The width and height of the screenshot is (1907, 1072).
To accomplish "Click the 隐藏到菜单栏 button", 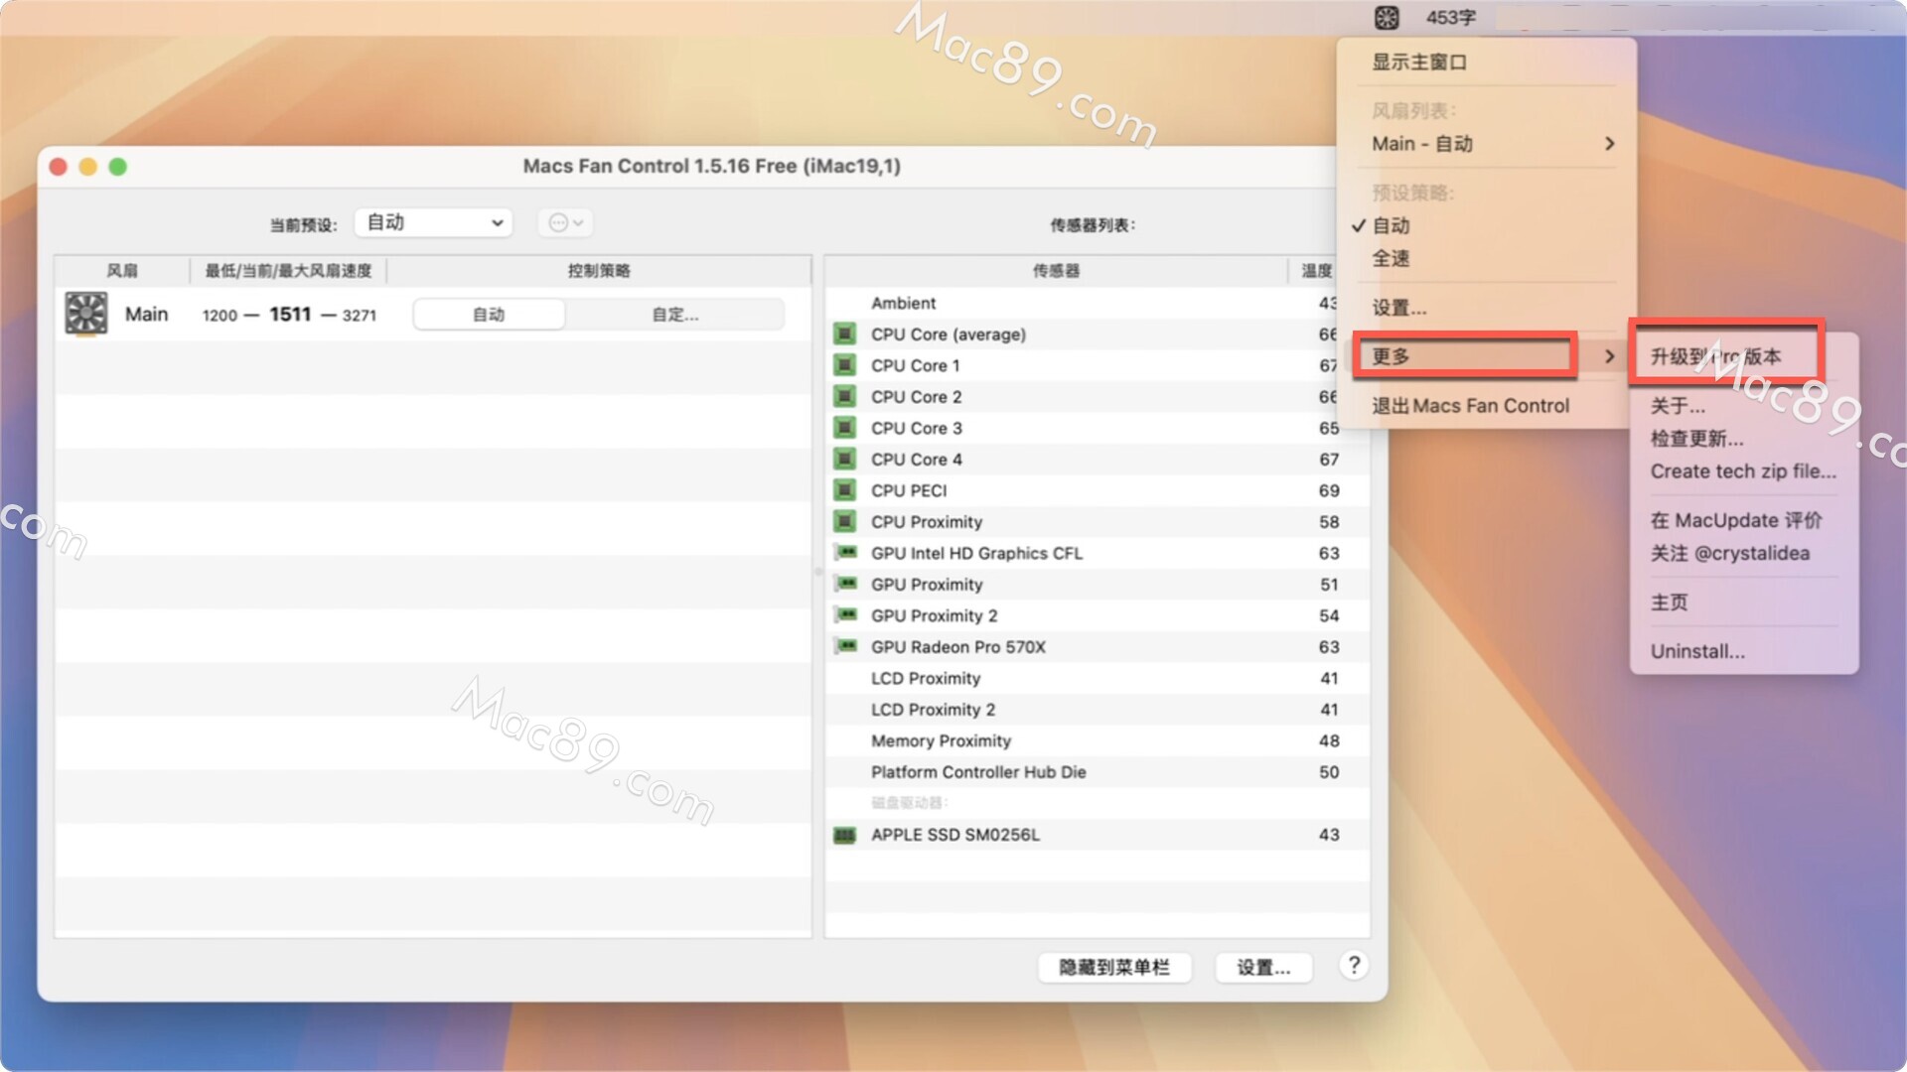I will tap(1113, 967).
